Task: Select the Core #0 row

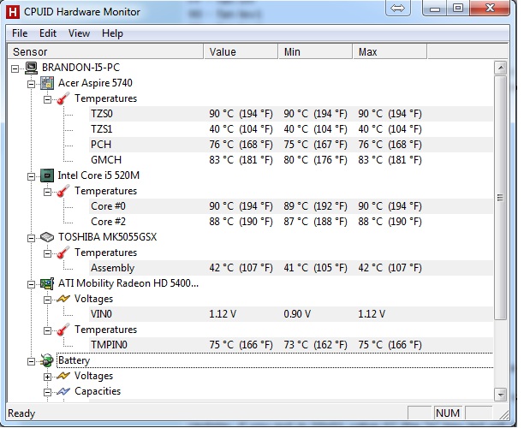Action: (x=291, y=206)
